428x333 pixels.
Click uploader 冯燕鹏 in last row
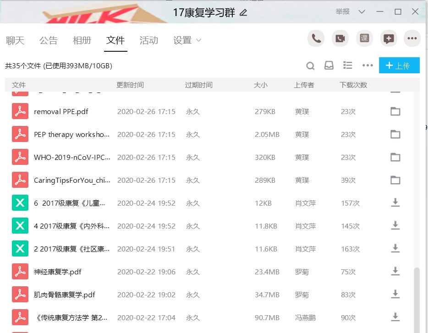click(305, 318)
